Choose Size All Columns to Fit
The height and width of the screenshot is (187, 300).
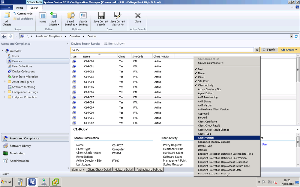click(211, 63)
